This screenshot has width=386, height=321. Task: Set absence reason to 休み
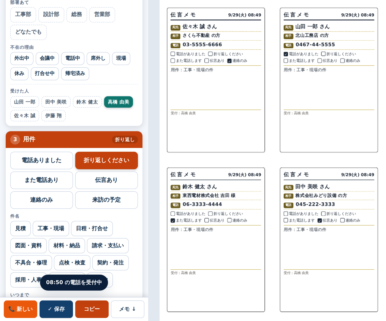tap(19, 74)
